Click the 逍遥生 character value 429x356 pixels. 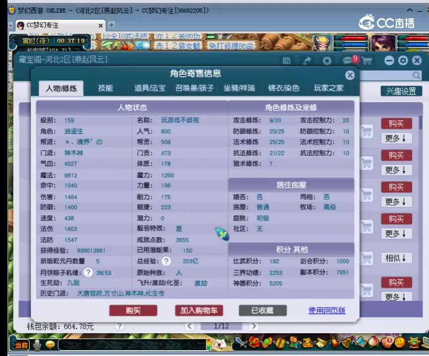pos(74,131)
